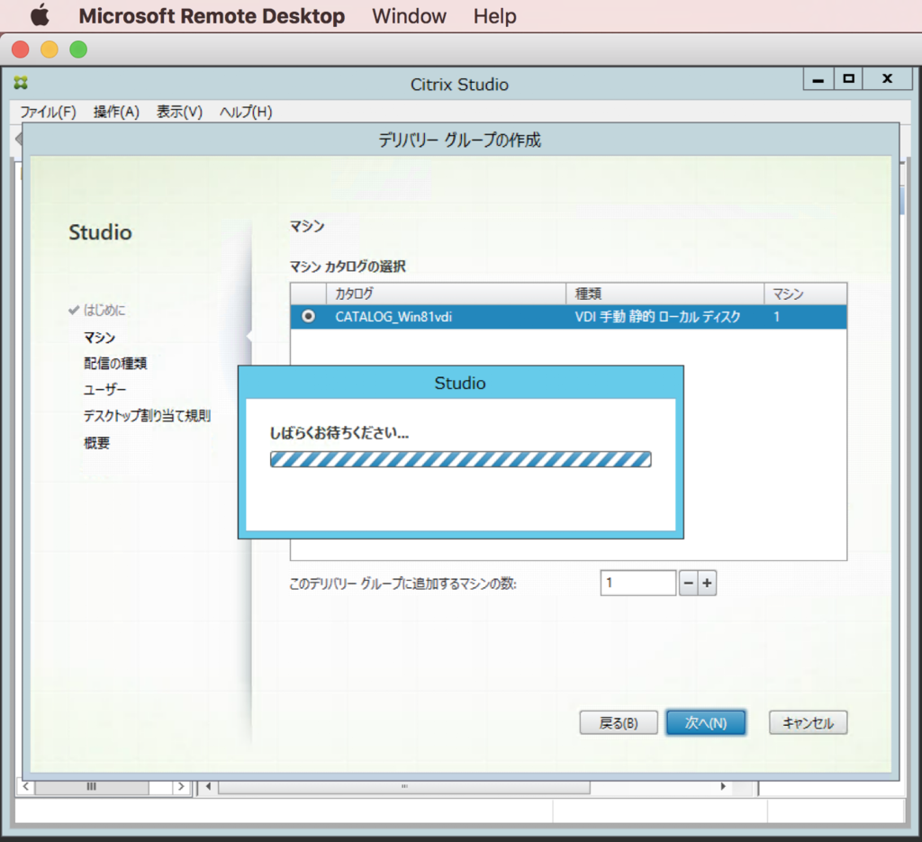The image size is (922, 842).
Task: Decrease machine count with the minus button
Action: (688, 584)
